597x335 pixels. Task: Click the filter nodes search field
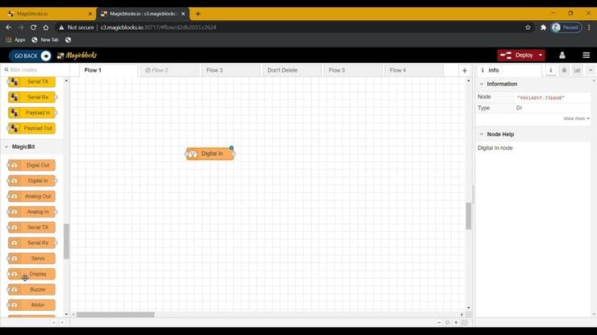point(36,70)
